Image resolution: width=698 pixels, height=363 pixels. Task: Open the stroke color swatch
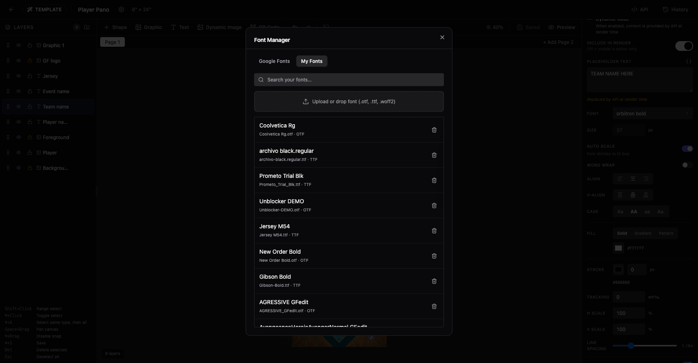pos(618,269)
